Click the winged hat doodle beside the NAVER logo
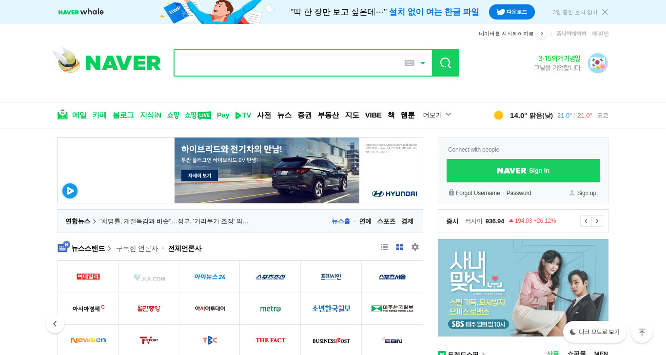This screenshot has width=666, height=355. coord(67,60)
